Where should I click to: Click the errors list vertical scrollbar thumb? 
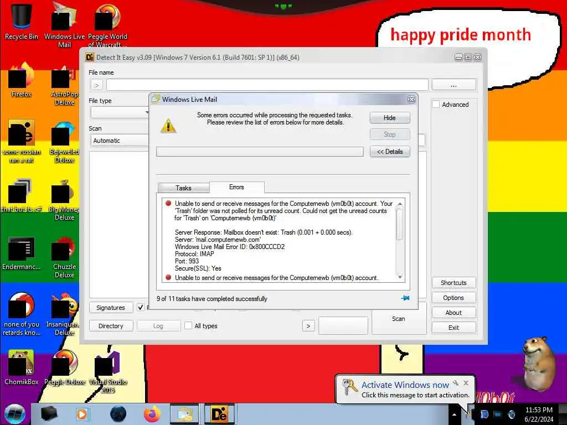point(400,224)
